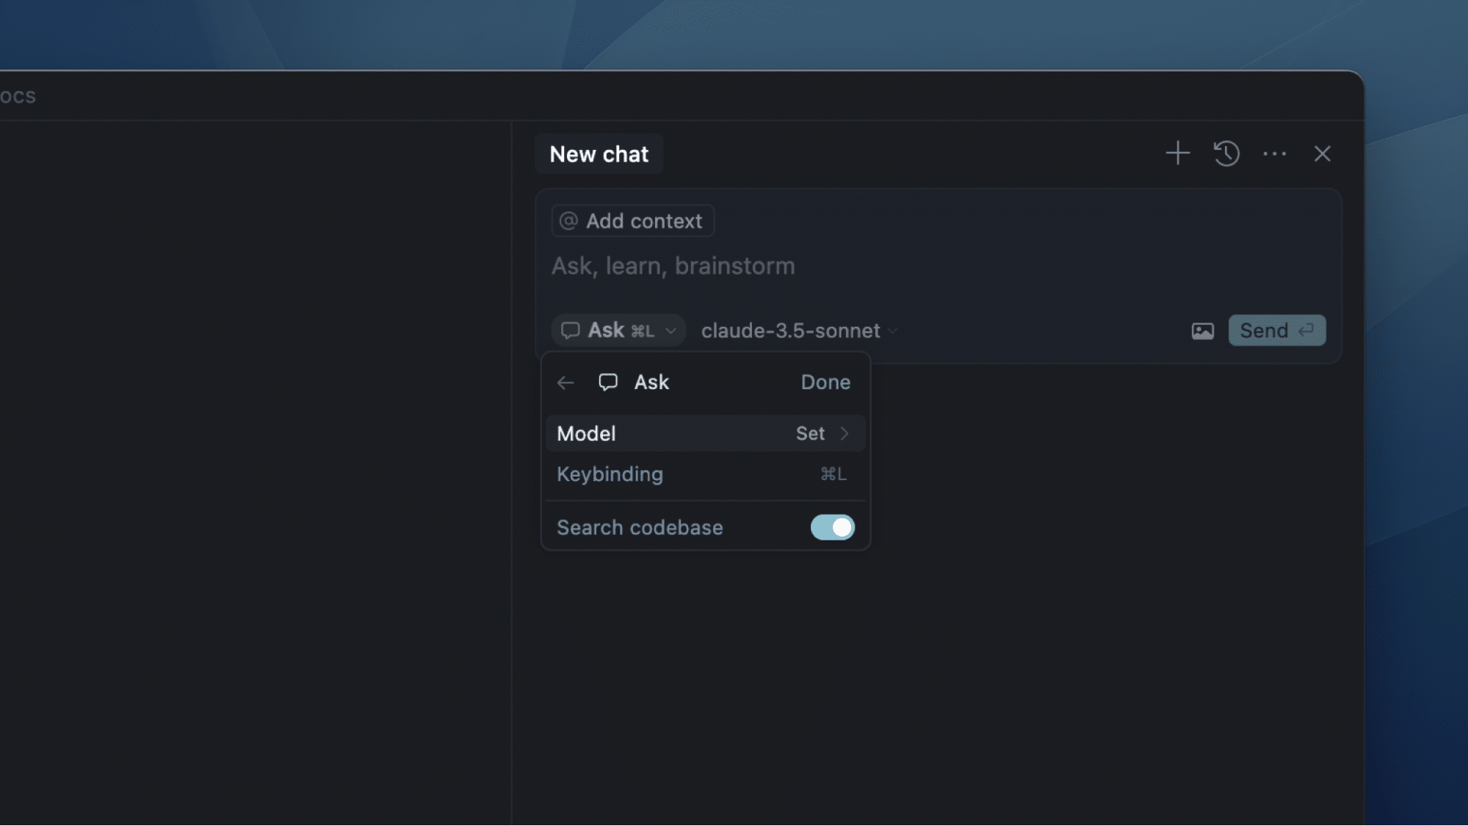Select the New chat tab
Viewport: 1468px width, 826px height.
(599, 154)
